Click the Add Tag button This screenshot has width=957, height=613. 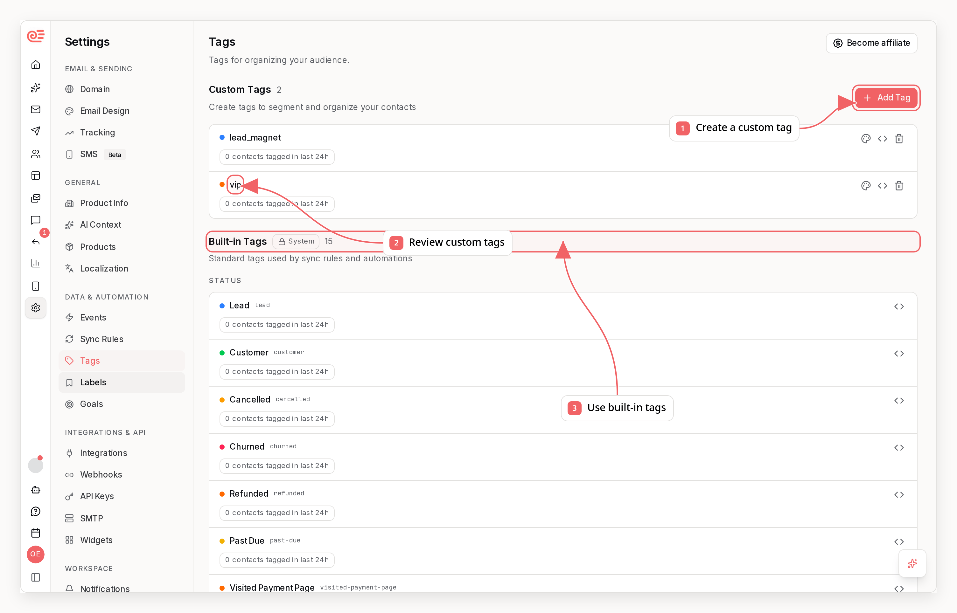886,98
